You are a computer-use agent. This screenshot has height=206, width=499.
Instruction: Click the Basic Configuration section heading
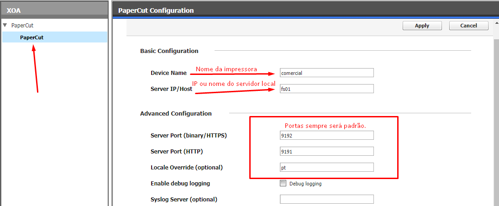169,51
